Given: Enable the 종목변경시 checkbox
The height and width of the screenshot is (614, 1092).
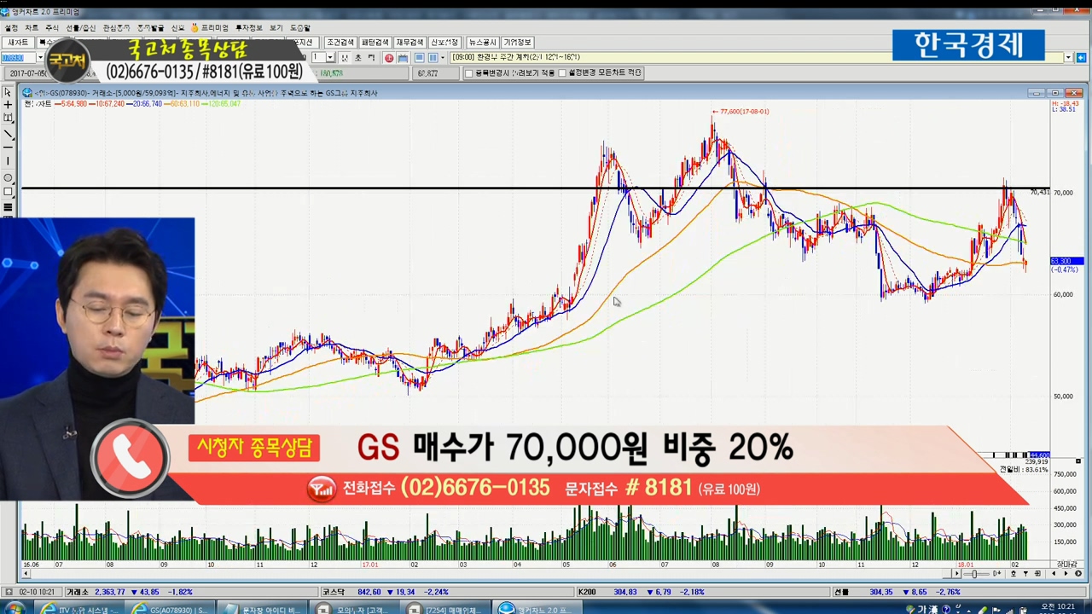Looking at the screenshot, I should pyautogui.click(x=468, y=73).
